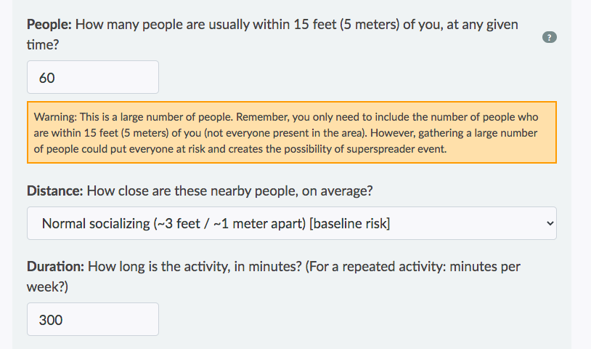Click the bold "Duration:" label

tap(56, 266)
